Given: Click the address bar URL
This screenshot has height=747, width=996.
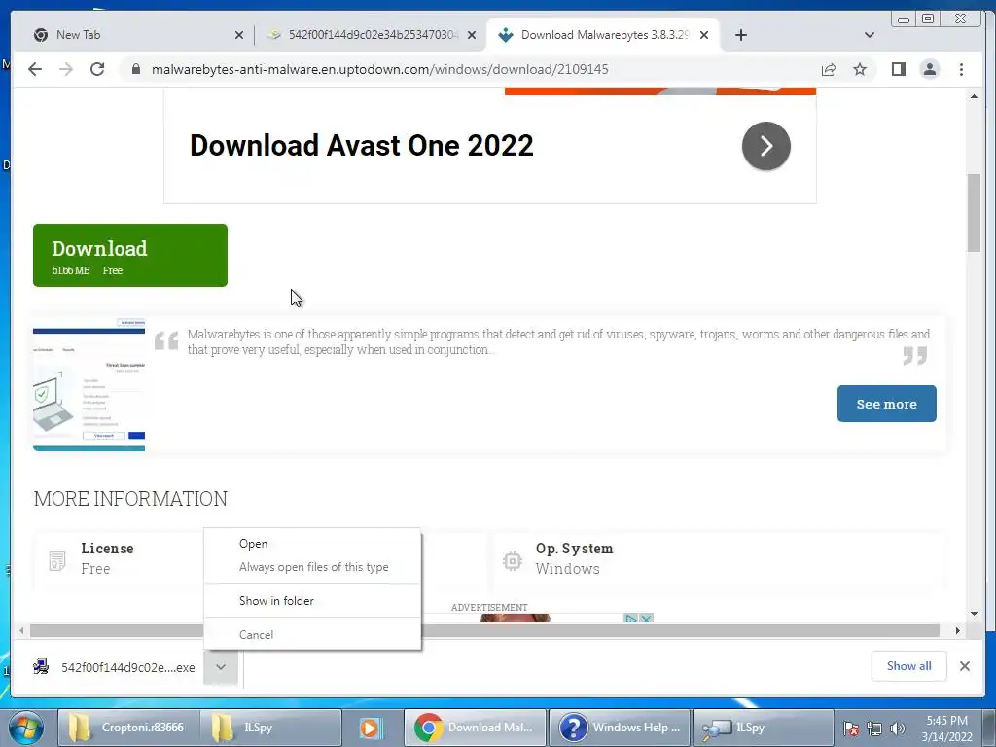Looking at the screenshot, I should pos(380,69).
